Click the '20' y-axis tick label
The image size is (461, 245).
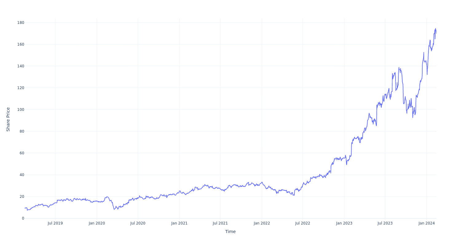(22, 197)
